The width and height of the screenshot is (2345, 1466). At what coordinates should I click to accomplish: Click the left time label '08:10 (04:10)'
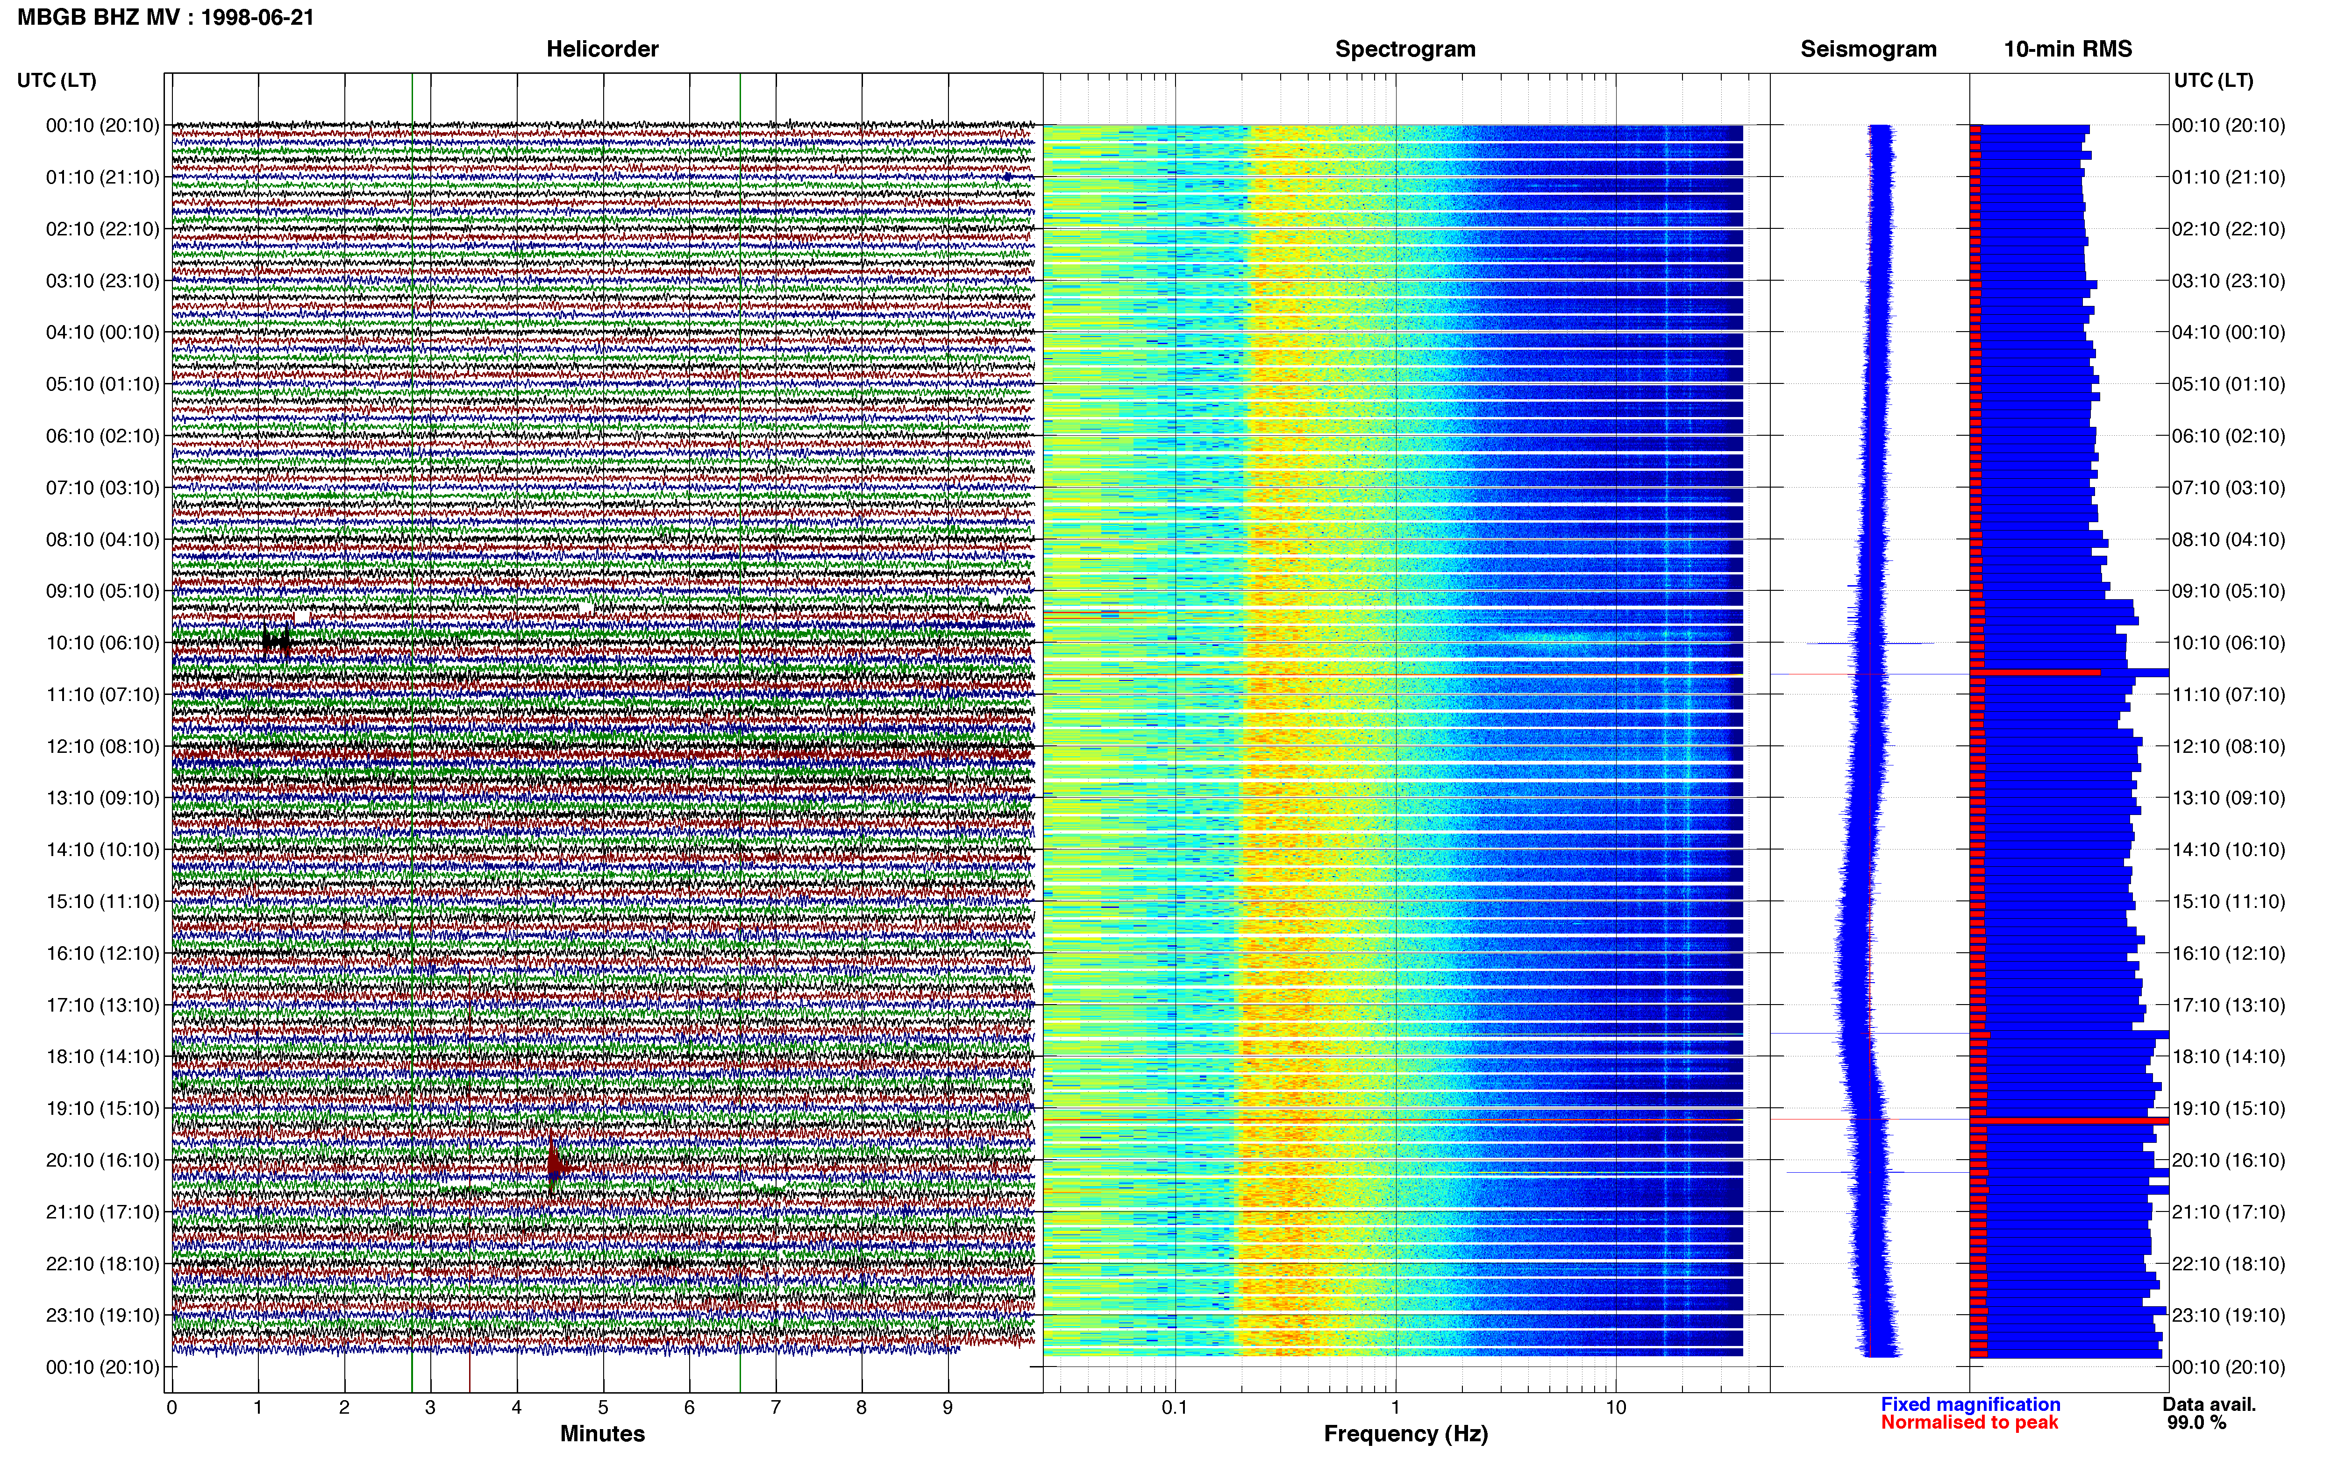103,539
